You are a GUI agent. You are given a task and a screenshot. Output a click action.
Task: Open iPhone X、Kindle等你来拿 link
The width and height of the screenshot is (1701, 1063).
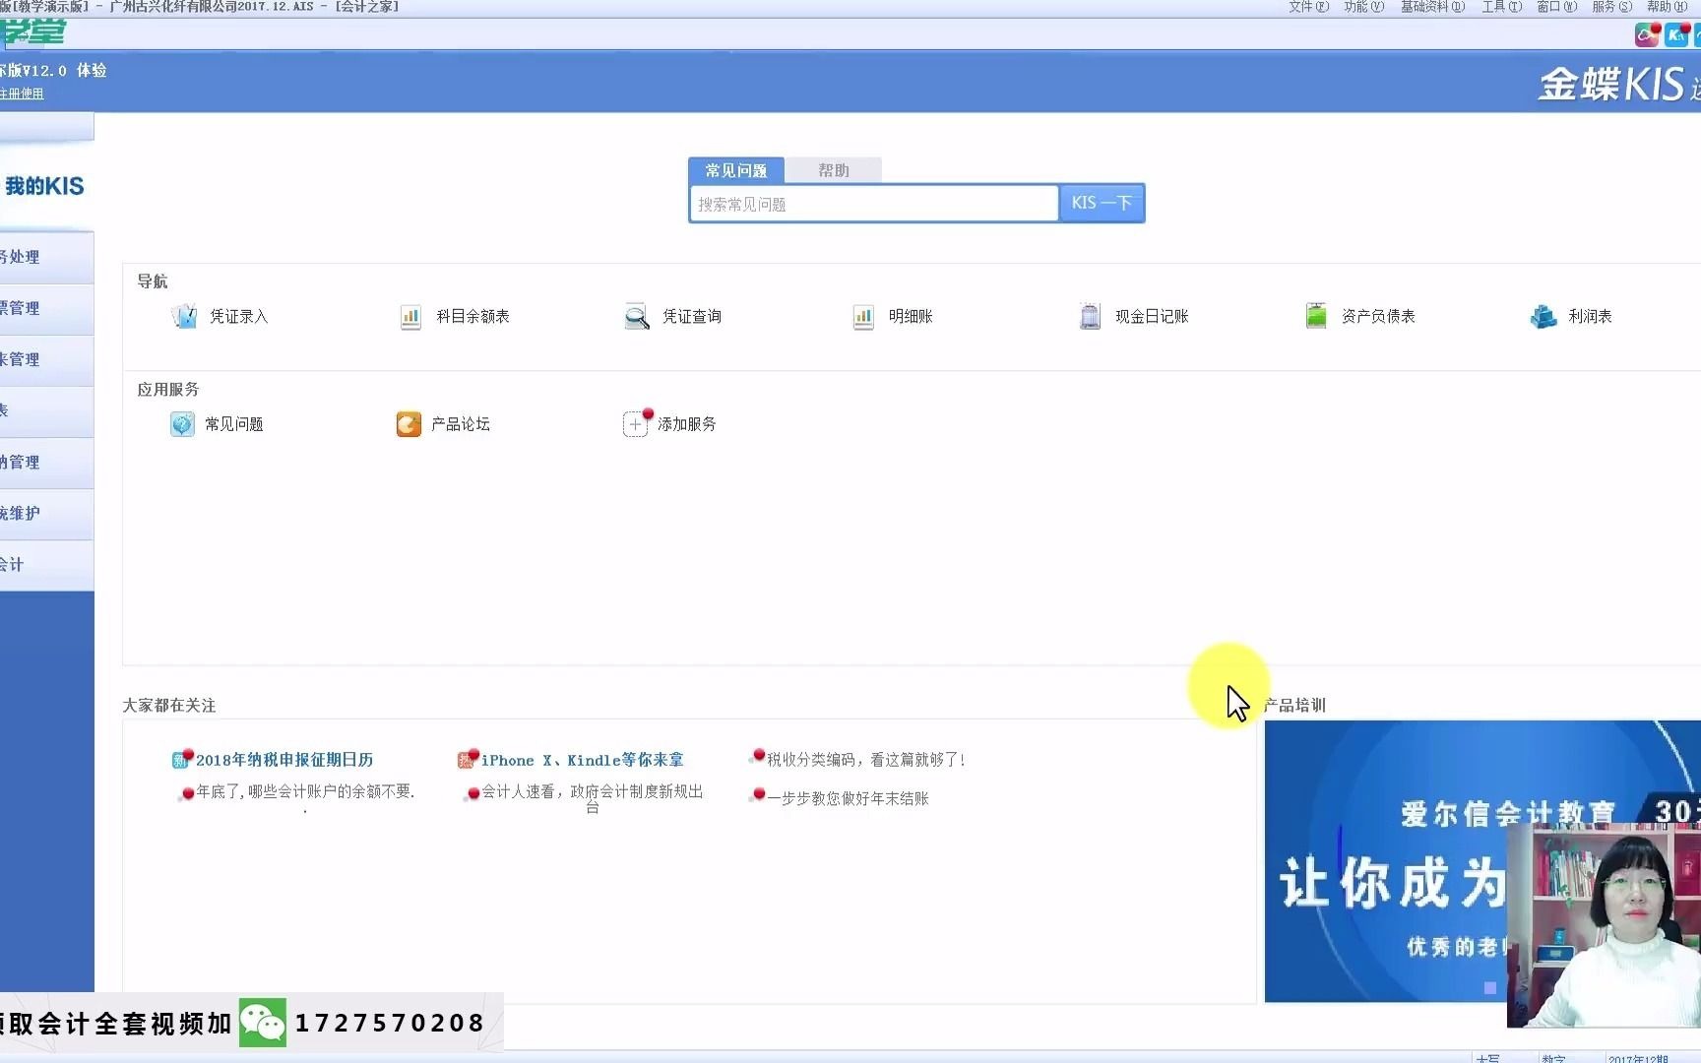tap(582, 760)
